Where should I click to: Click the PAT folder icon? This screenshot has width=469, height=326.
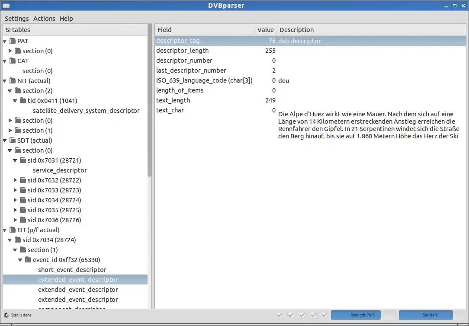12,41
